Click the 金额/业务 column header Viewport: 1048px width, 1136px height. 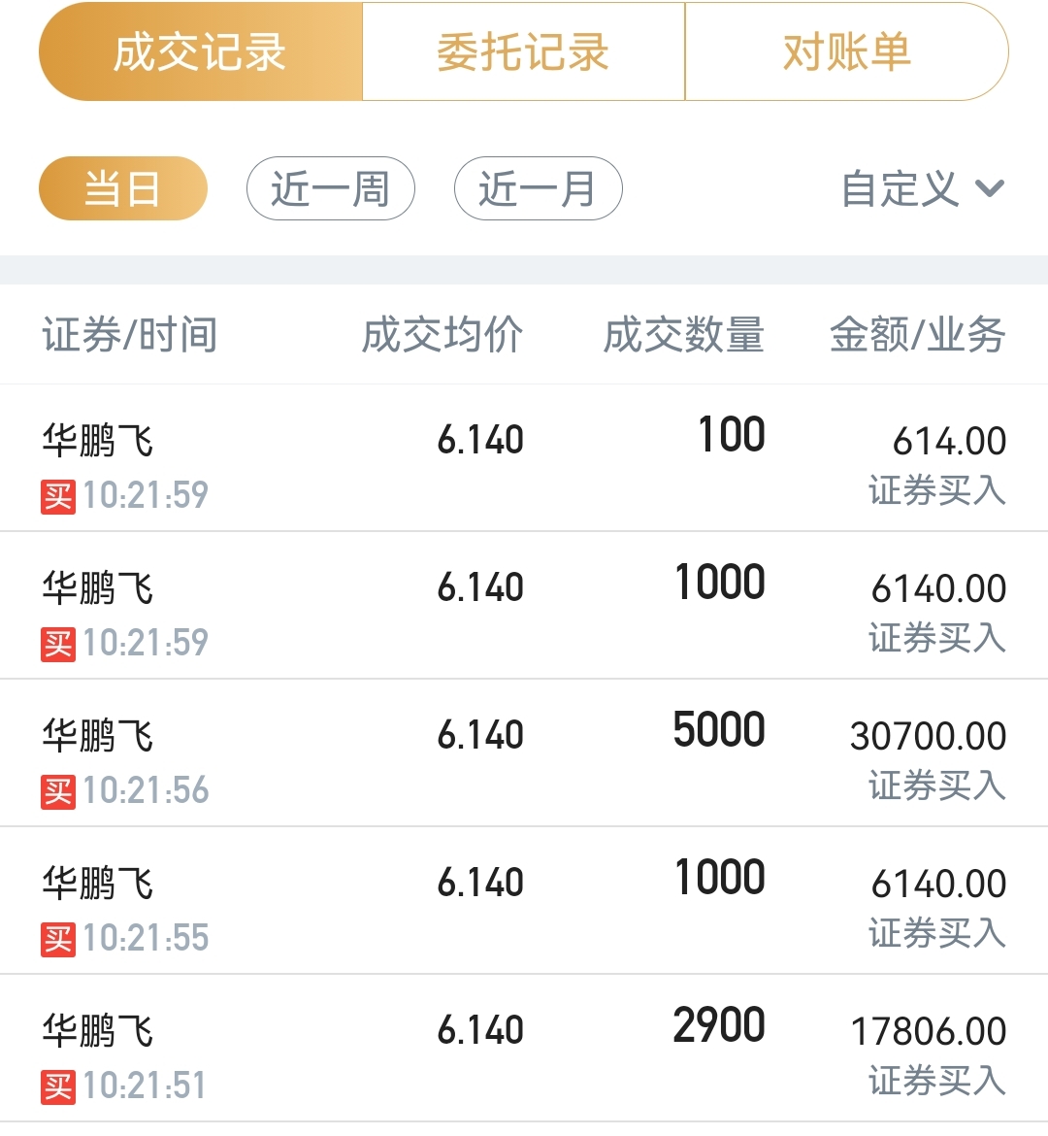pyautogui.click(x=918, y=335)
